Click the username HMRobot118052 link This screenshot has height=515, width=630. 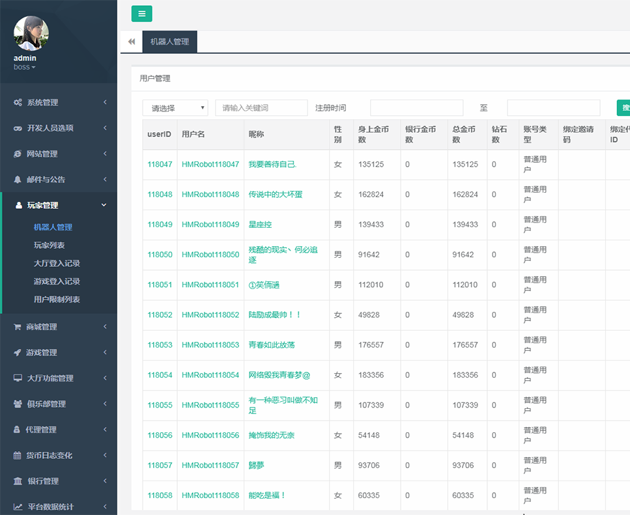[x=210, y=315]
